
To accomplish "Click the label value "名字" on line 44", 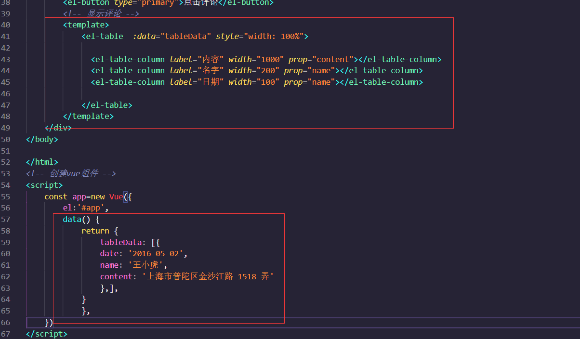I will 211,70.
